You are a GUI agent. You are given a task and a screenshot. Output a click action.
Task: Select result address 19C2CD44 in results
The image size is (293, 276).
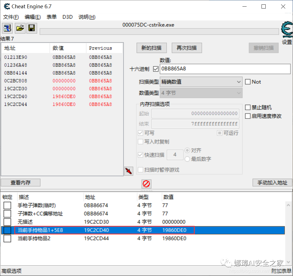(x=15, y=104)
